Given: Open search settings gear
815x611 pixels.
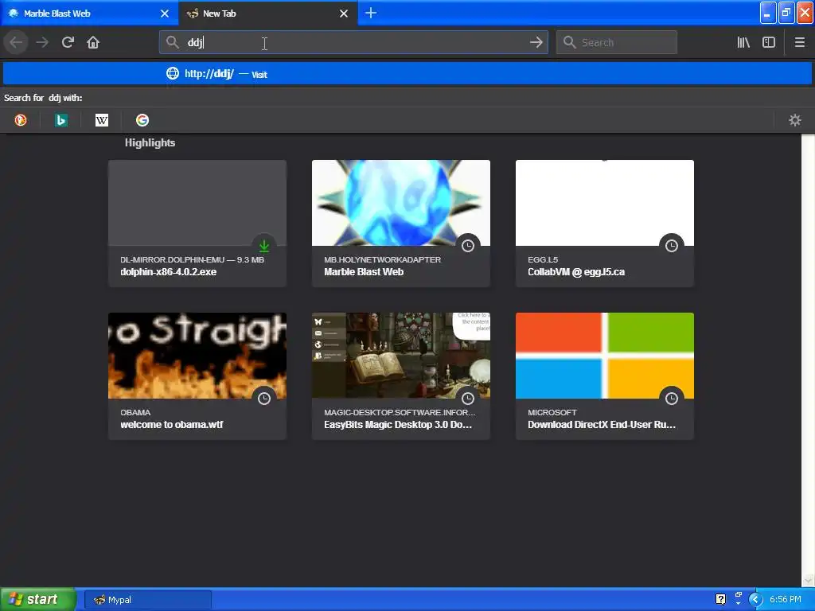Looking at the screenshot, I should (x=795, y=121).
